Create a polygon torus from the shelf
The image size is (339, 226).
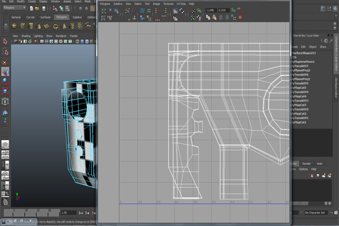point(55,27)
